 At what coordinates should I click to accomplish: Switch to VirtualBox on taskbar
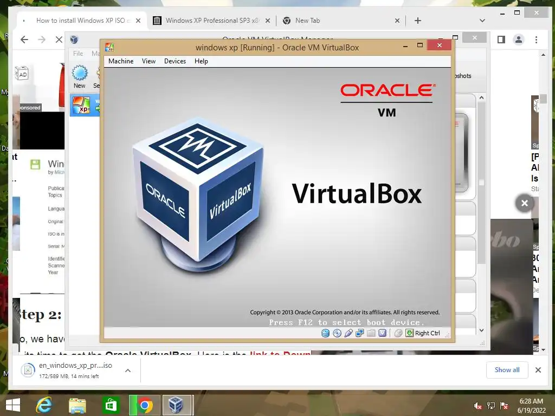[x=178, y=405]
